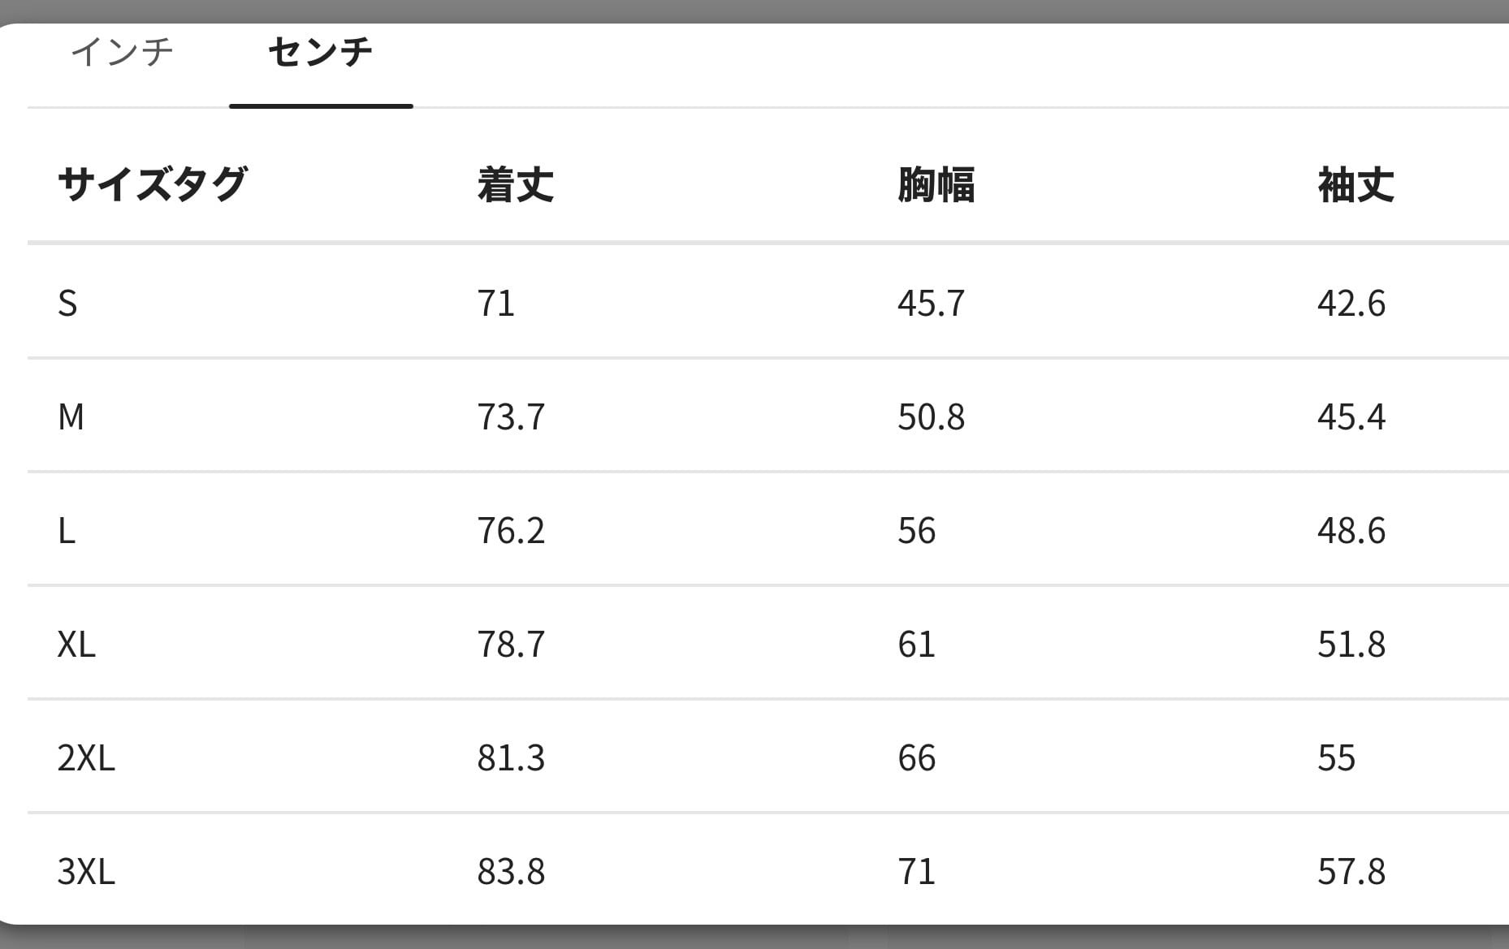Select the S size row label

point(67,303)
